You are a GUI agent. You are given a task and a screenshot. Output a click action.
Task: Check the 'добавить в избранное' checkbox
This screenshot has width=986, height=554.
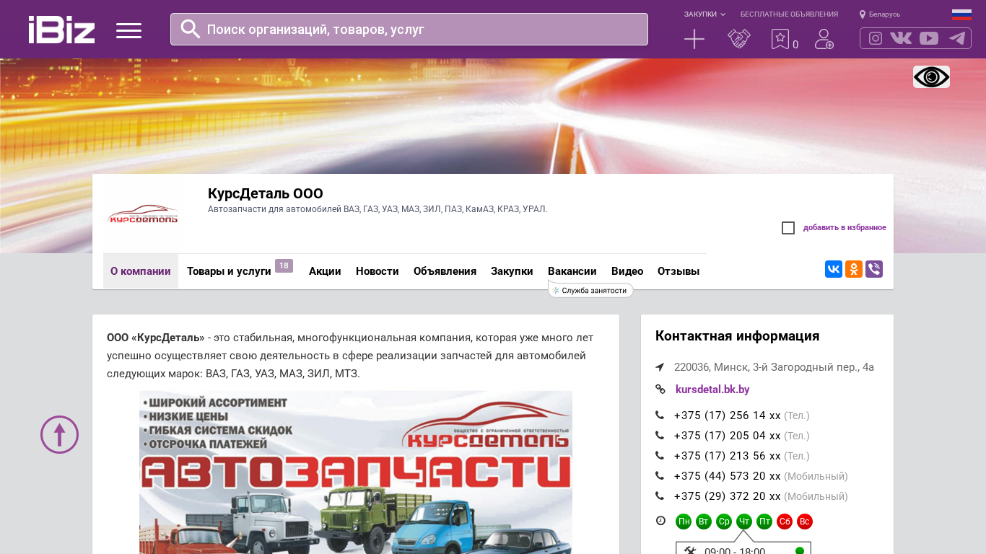point(788,228)
